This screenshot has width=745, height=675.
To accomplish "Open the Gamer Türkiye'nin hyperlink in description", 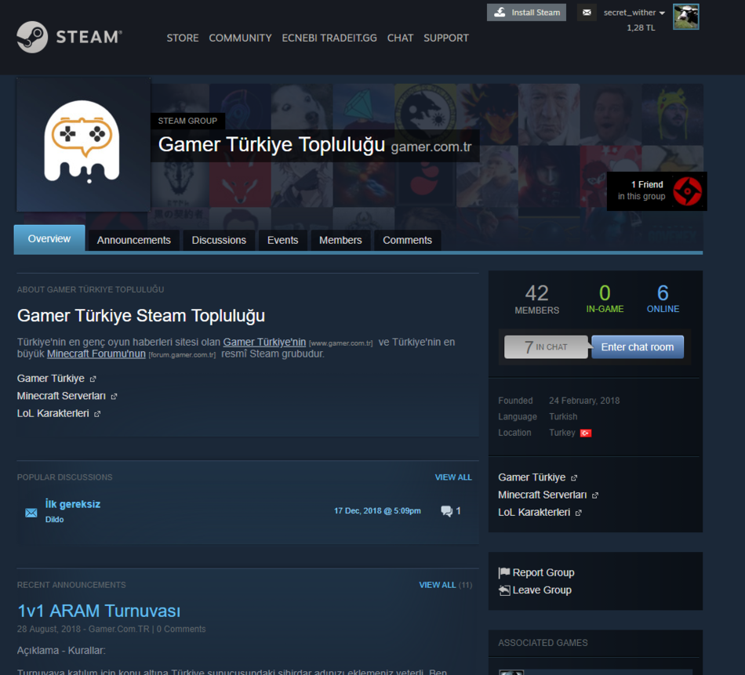I will point(264,342).
